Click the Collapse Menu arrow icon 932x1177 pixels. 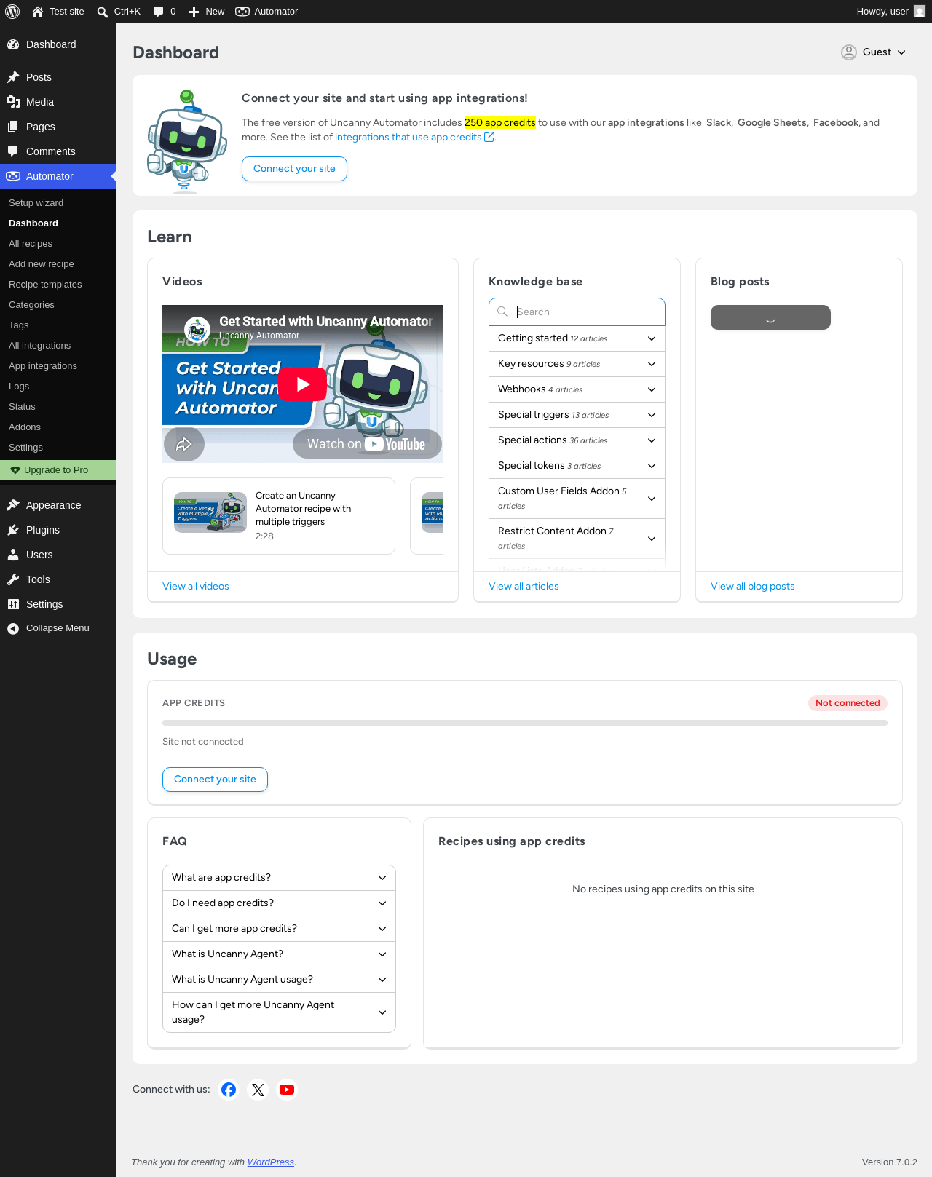(13, 628)
